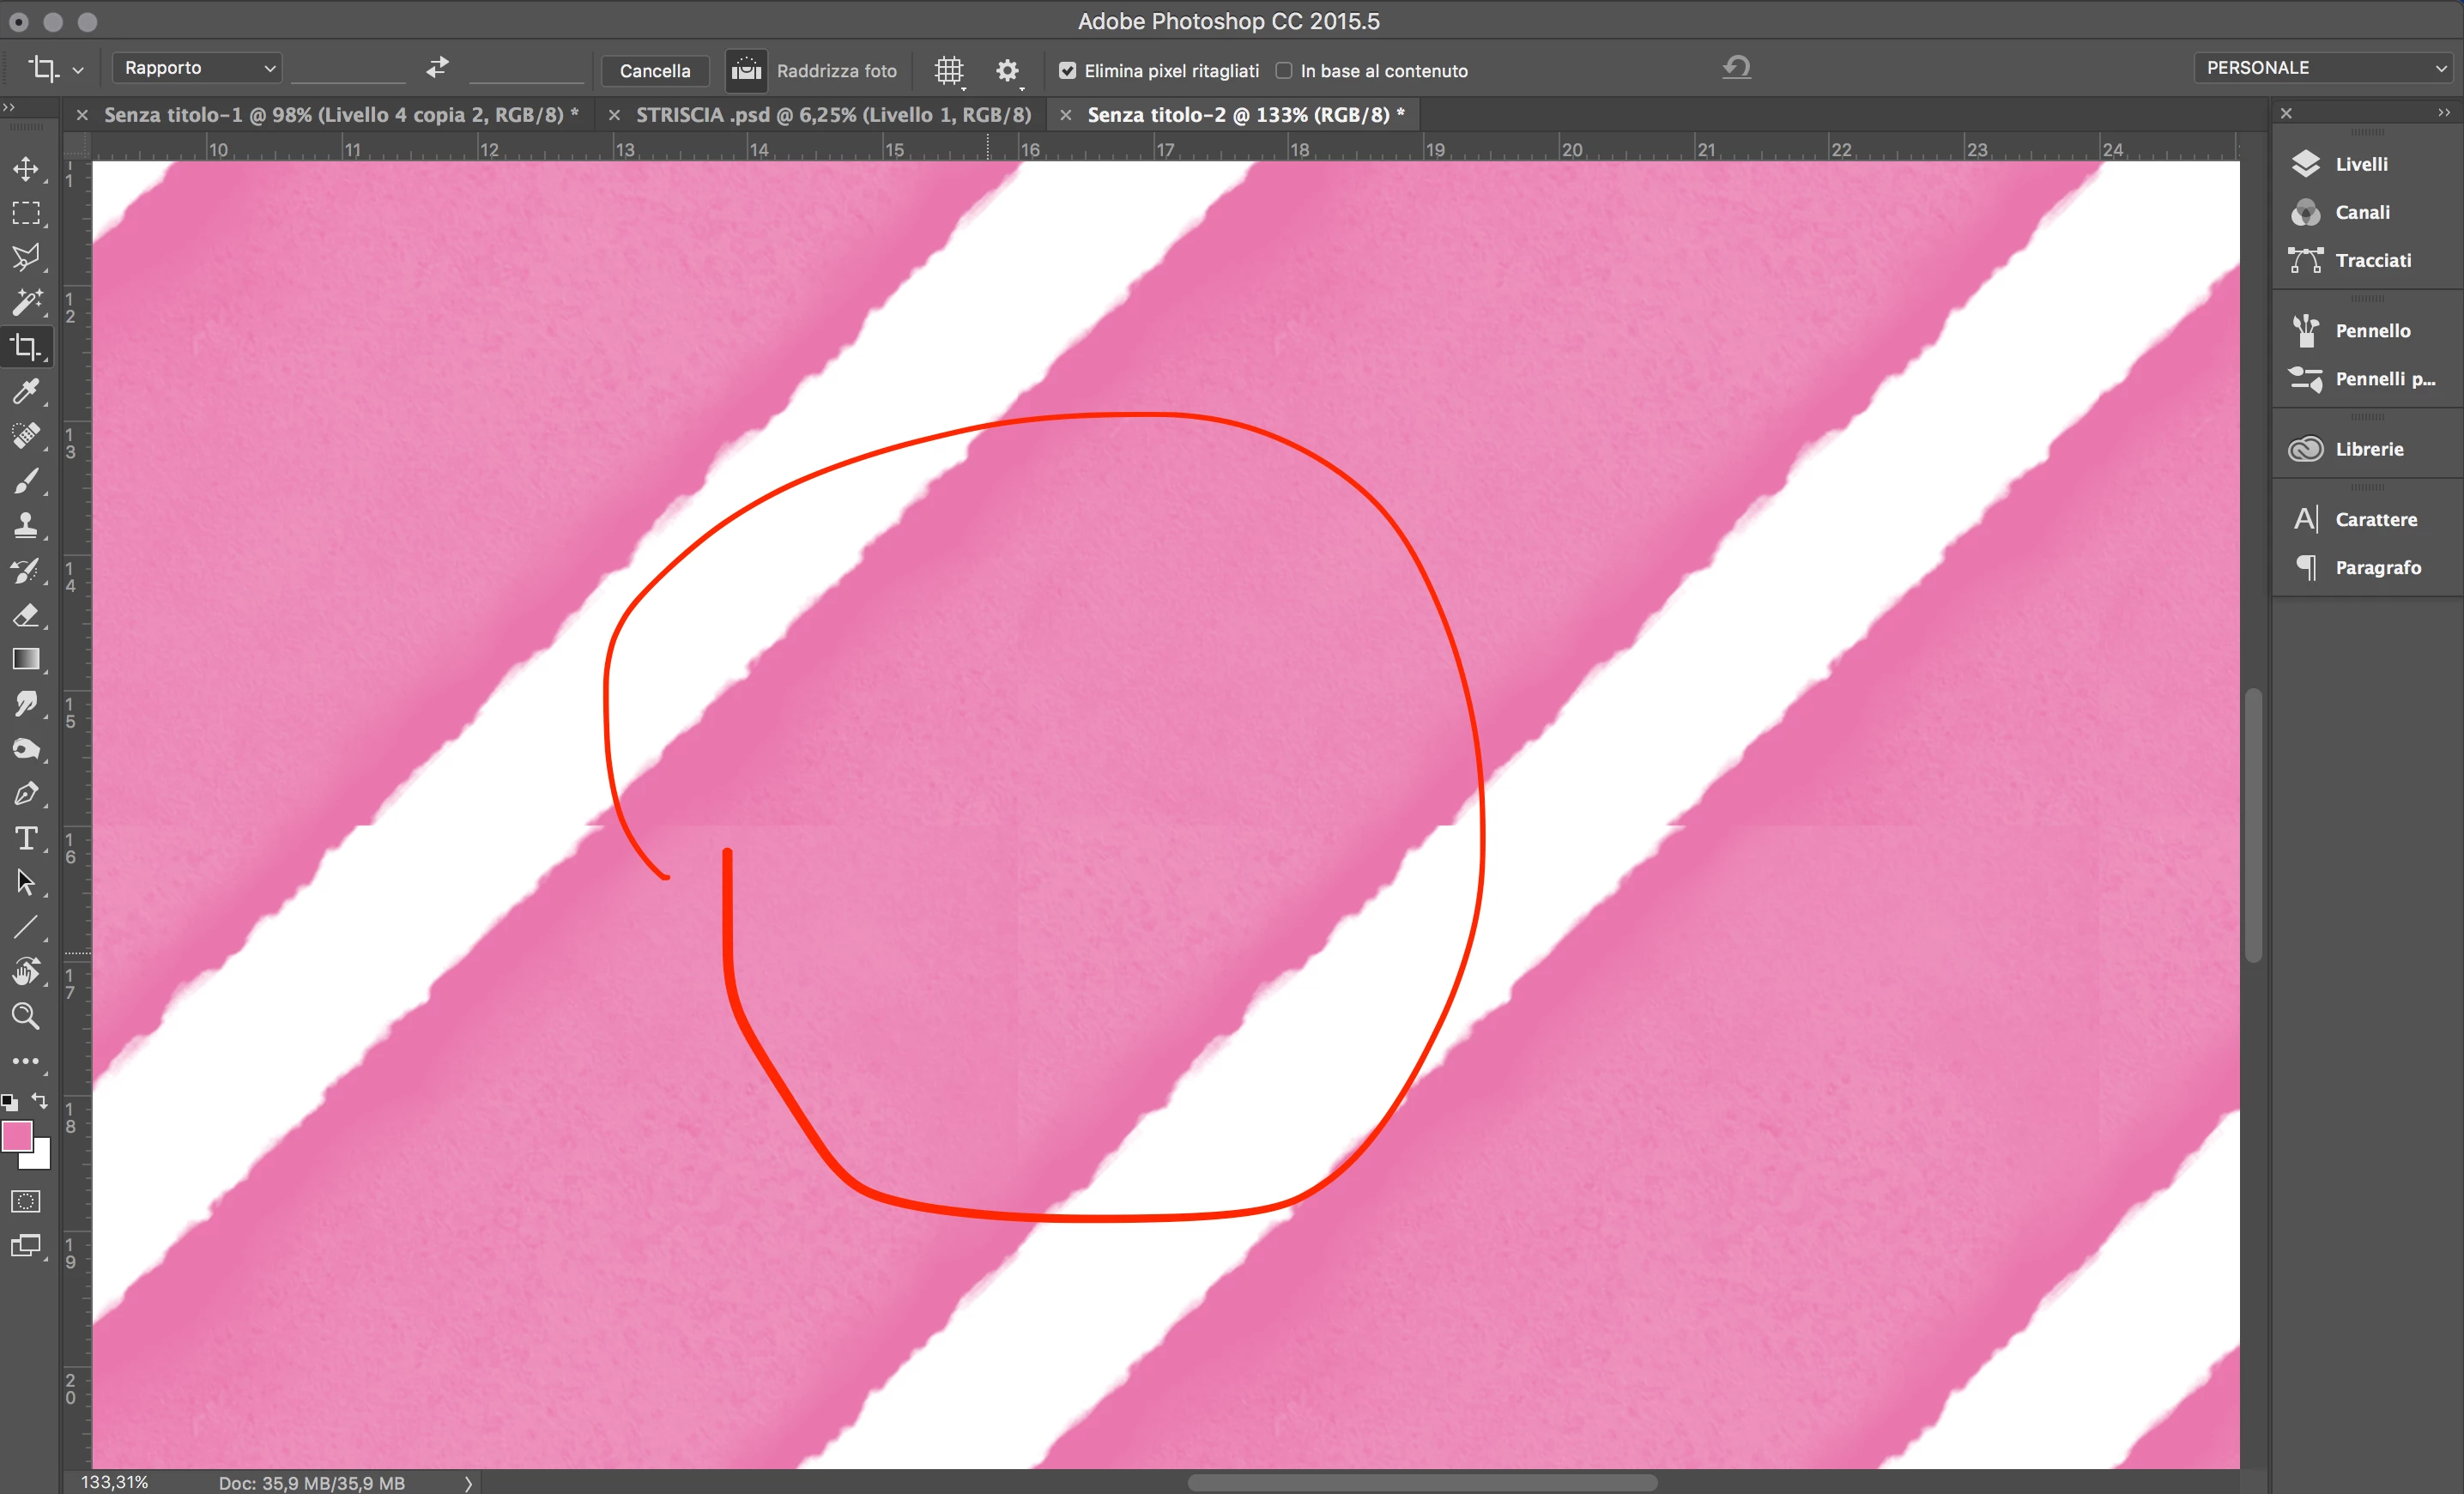Viewport: 2464px width, 1494px height.
Task: Click the swap width and height arrows
Action: click(437, 68)
